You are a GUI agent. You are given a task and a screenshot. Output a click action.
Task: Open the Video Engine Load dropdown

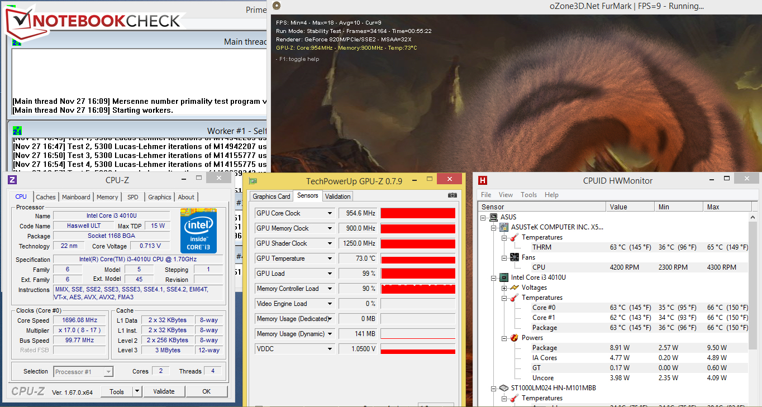click(330, 304)
